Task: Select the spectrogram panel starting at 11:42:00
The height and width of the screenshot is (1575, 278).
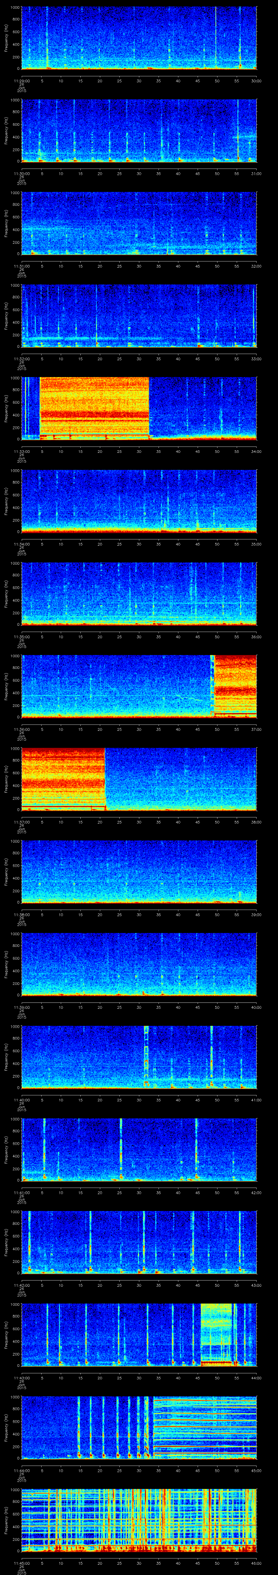Action: (139, 1242)
